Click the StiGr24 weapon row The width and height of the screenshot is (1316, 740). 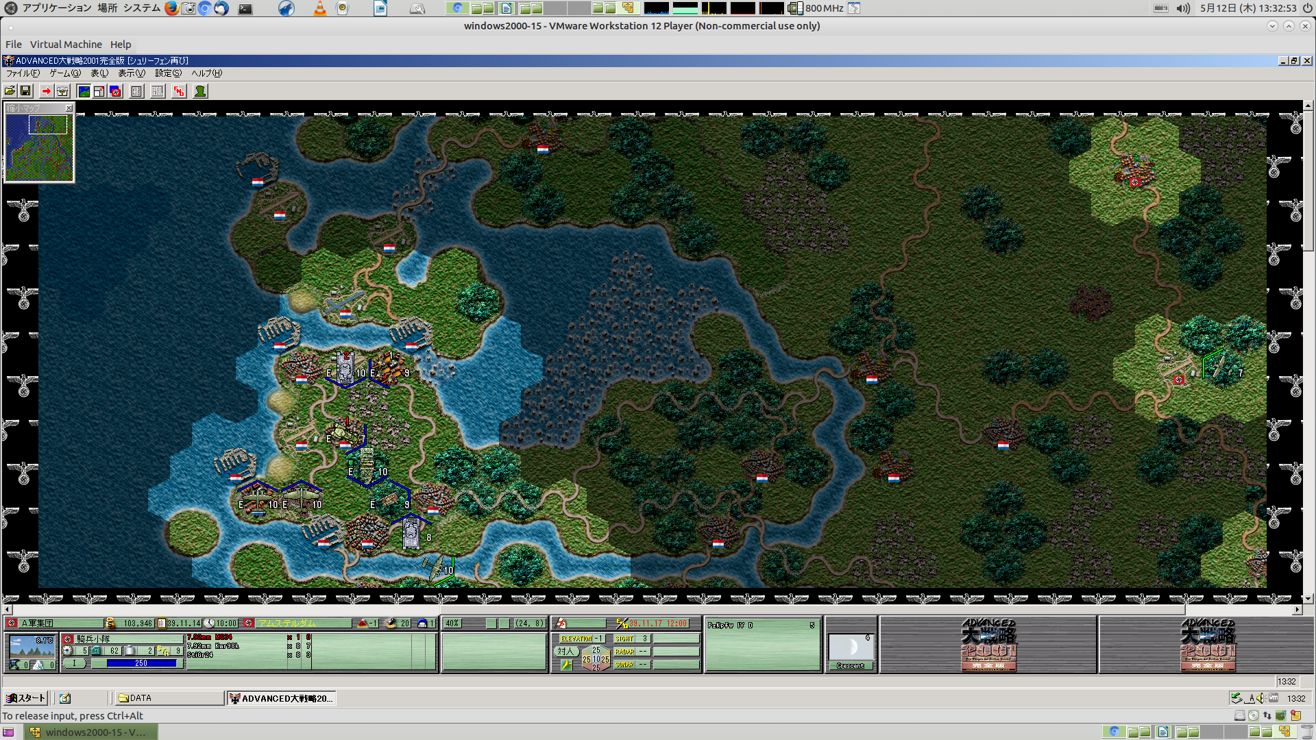tap(249, 655)
